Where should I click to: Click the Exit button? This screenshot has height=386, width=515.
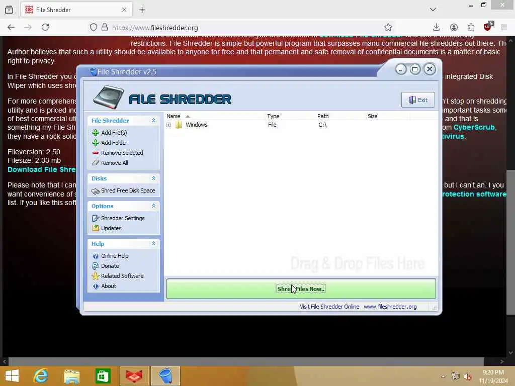pyautogui.click(x=418, y=100)
